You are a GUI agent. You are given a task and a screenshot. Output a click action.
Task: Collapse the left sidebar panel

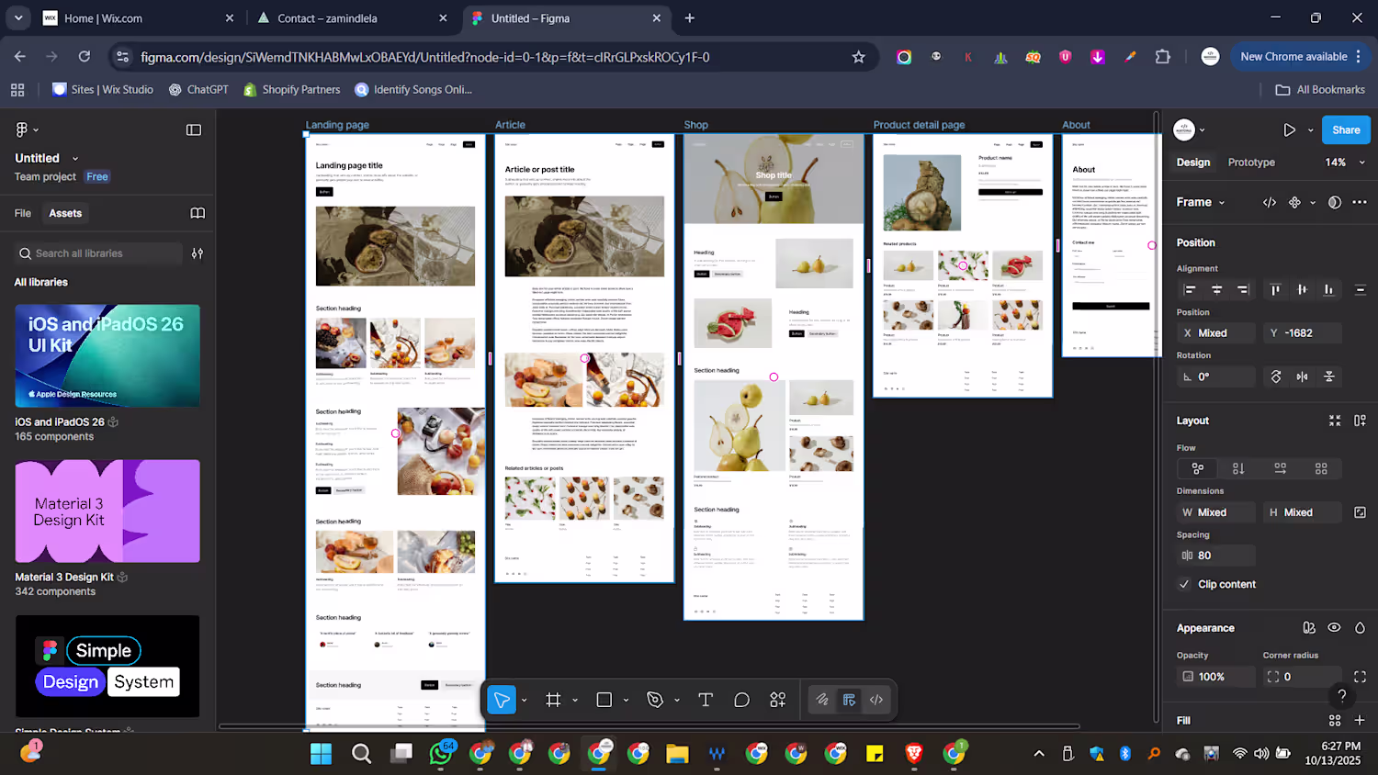[x=194, y=129]
